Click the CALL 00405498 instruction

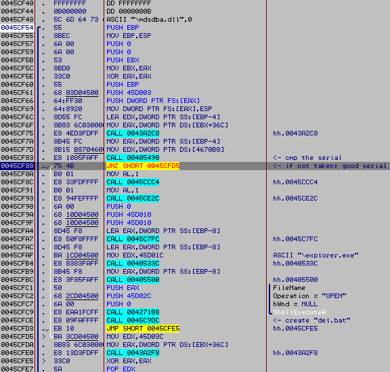pyautogui.click(x=133, y=158)
